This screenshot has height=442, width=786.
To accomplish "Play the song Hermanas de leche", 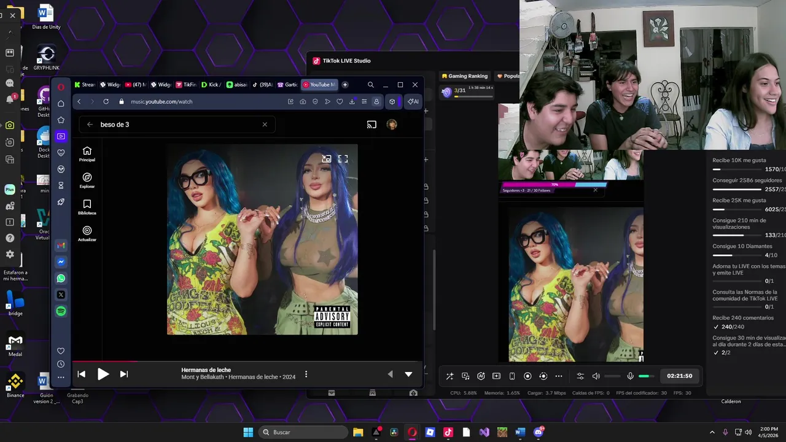I will pyautogui.click(x=103, y=374).
